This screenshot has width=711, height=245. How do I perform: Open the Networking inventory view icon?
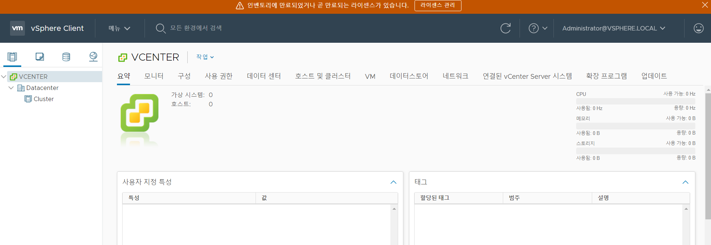point(93,57)
